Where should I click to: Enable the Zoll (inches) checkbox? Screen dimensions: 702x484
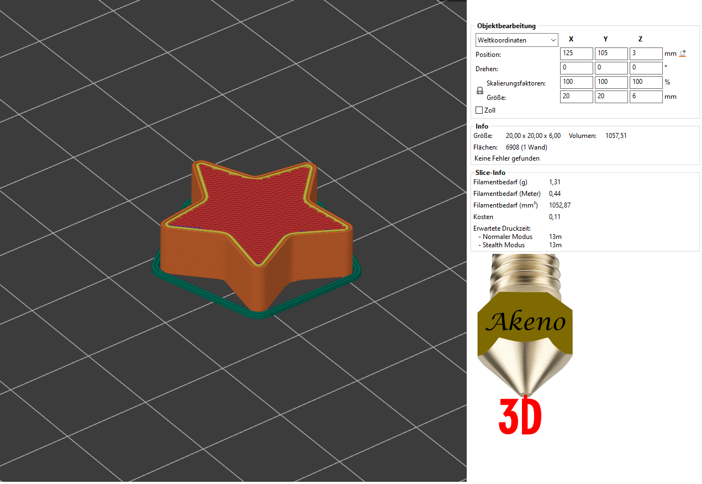pos(479,110)
